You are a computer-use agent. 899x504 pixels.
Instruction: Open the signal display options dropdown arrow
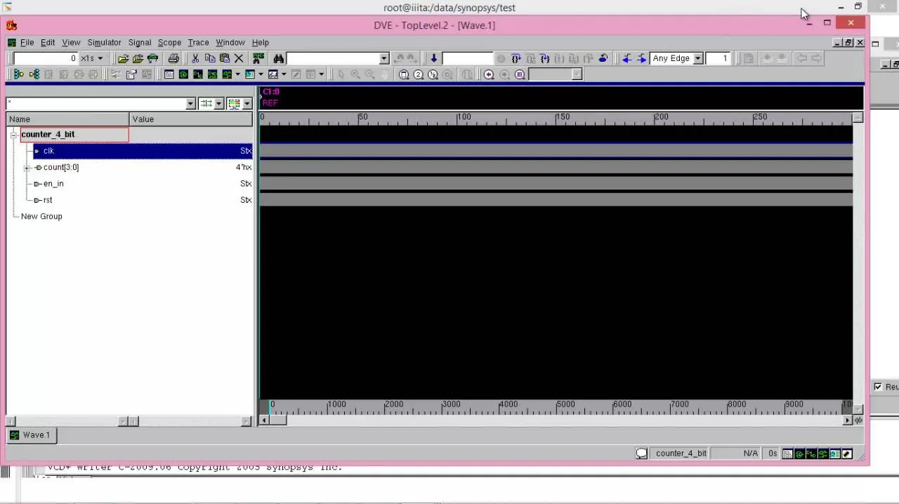[247, 103]
